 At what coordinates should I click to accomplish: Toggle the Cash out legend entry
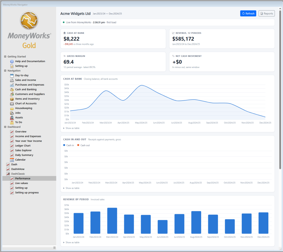pyautogui.click(x=83, y=145)
